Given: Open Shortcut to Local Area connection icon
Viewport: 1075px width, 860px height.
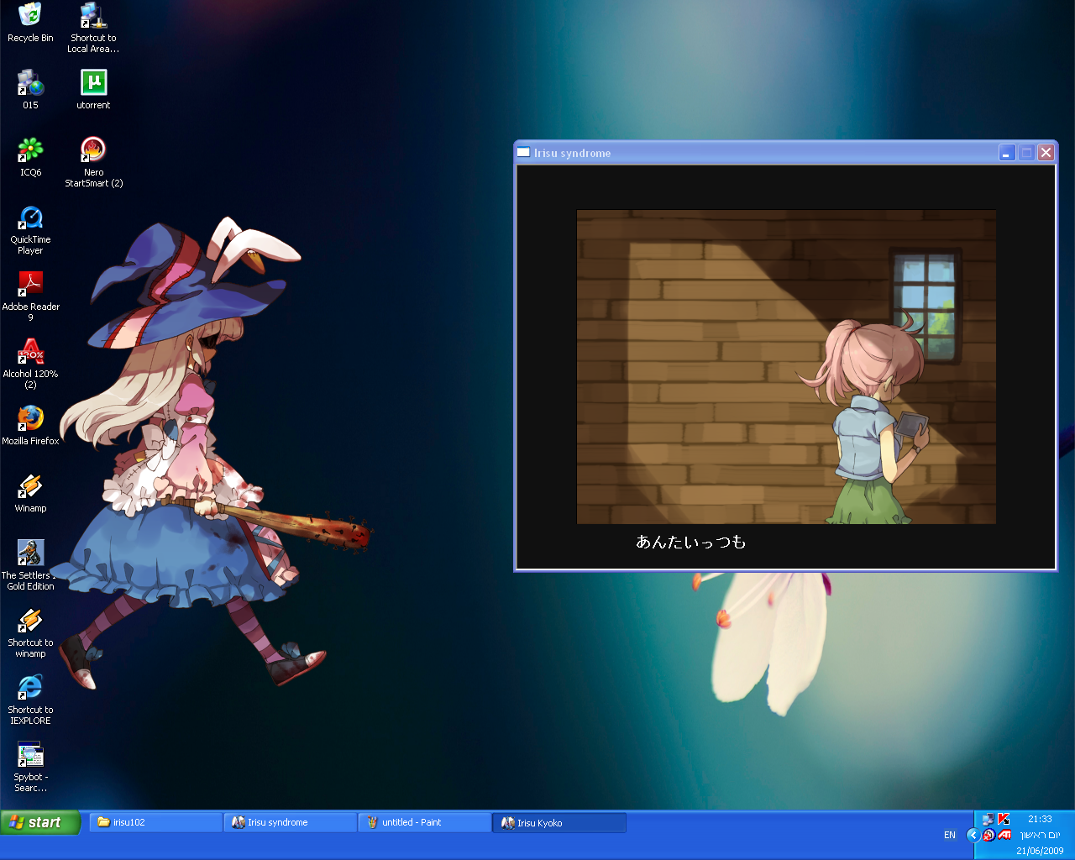Looking at the screenshot, I should click(x=93, y=28).
